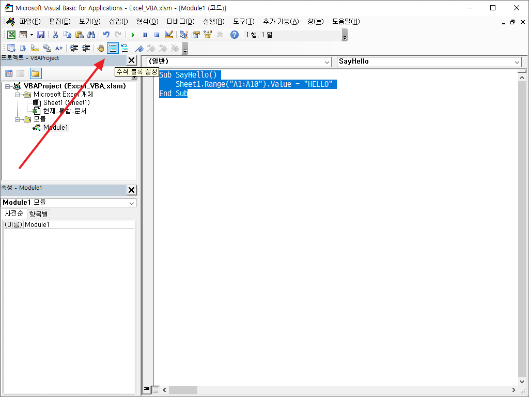Save Excel_VBA.xlsm with the floppy icon
The width and height of the screenshot is (529, 397).
click(41, 35)
